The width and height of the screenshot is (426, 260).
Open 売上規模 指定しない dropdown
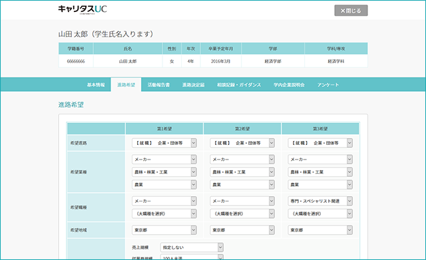tap(192, 247)
